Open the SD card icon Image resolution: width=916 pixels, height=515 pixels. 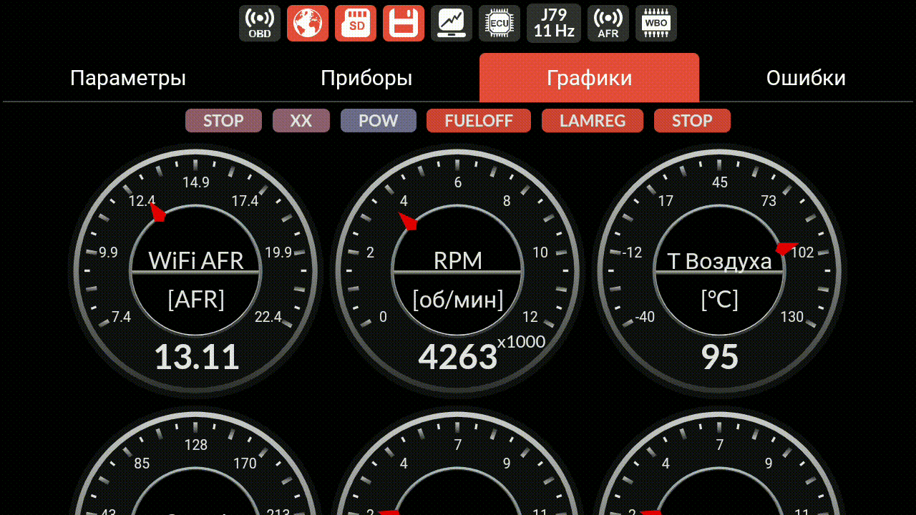coord(356,24)
